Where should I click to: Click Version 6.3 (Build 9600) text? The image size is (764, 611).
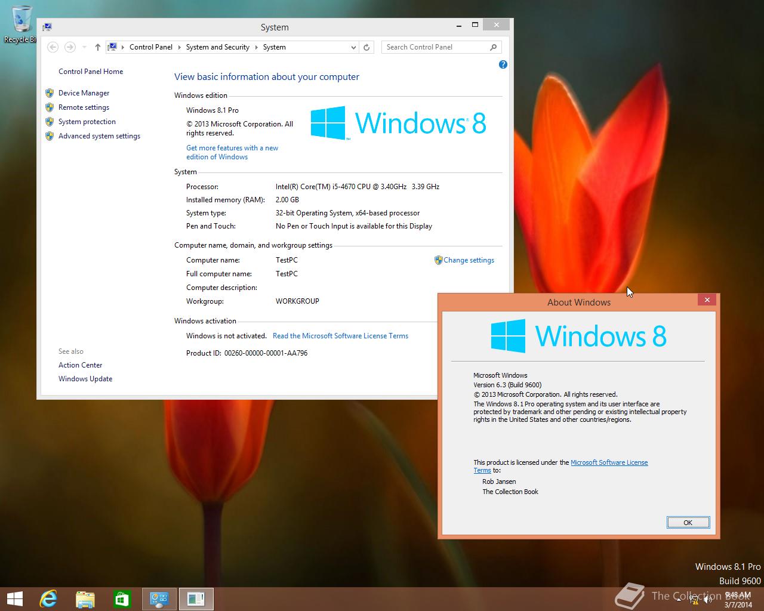click(507, 385)
